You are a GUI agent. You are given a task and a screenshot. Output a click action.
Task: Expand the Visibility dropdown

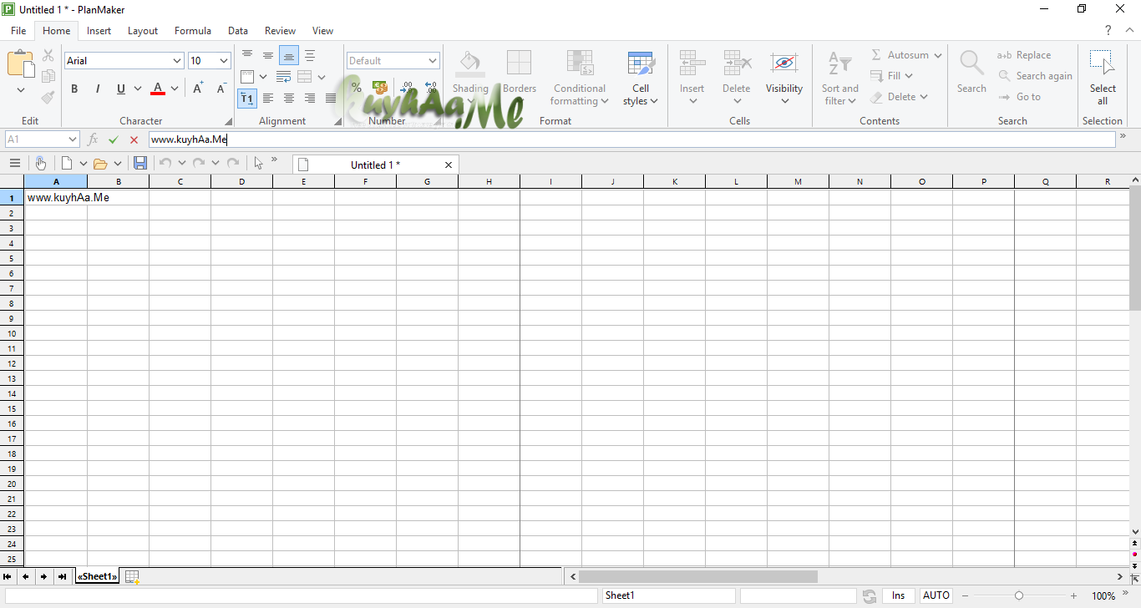(x=784, y=101)
